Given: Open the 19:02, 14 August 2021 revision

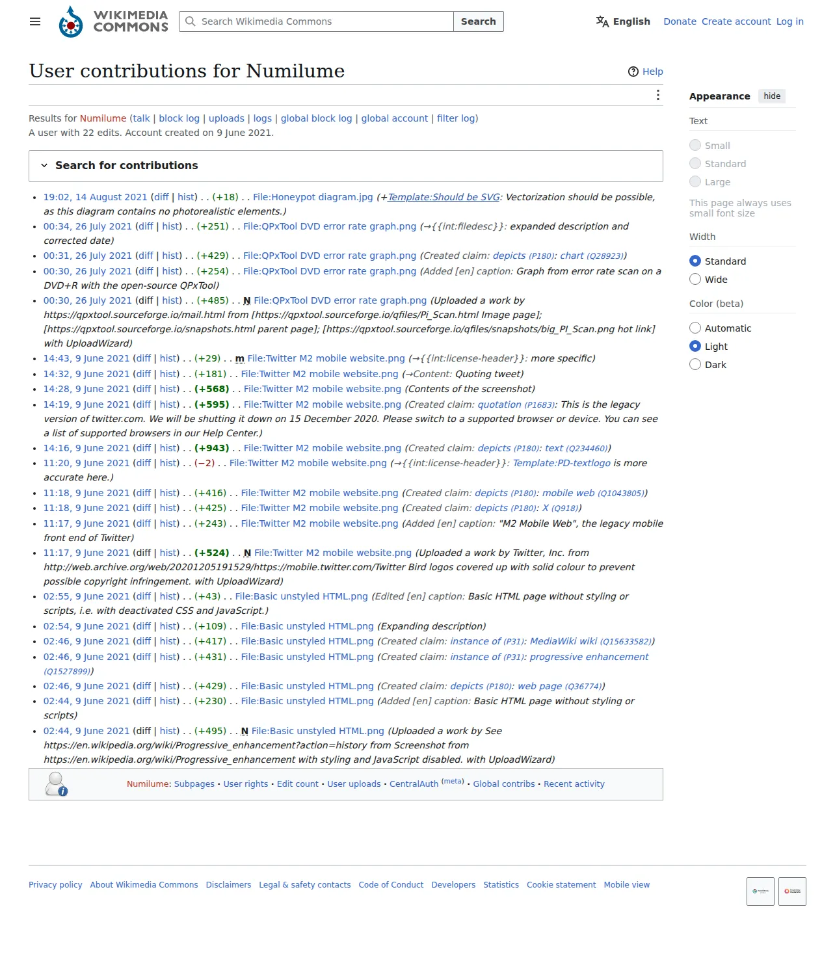Looking at the screenshot, I should [x=96, y=197].
